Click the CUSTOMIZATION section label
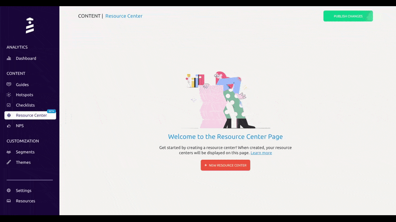This screenshot has height=222, width=396. pos(23,141)
